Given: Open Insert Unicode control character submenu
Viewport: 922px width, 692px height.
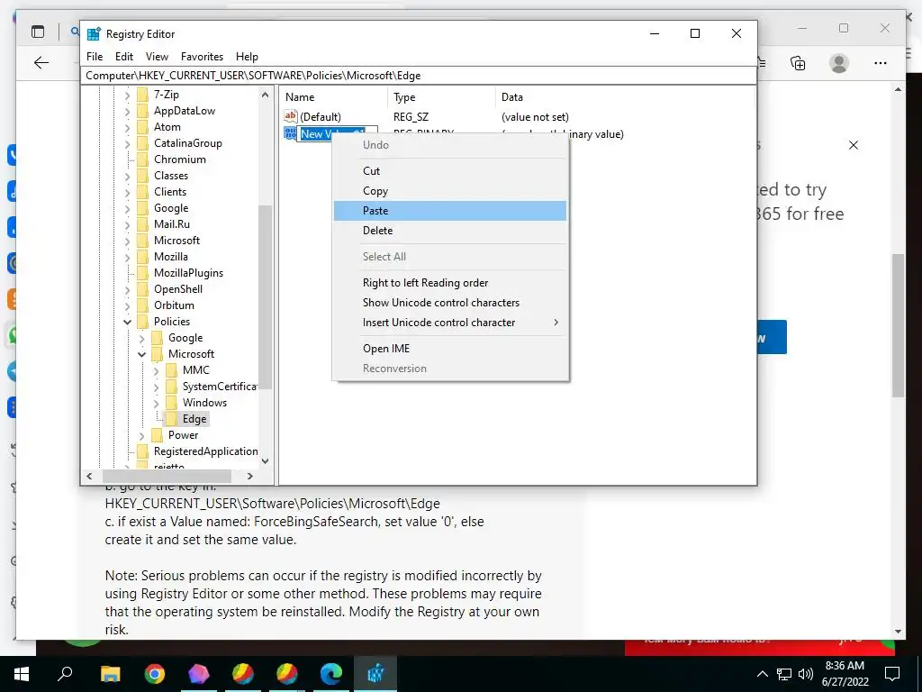Looking at the screenshot, I should (x=450, y=323).
